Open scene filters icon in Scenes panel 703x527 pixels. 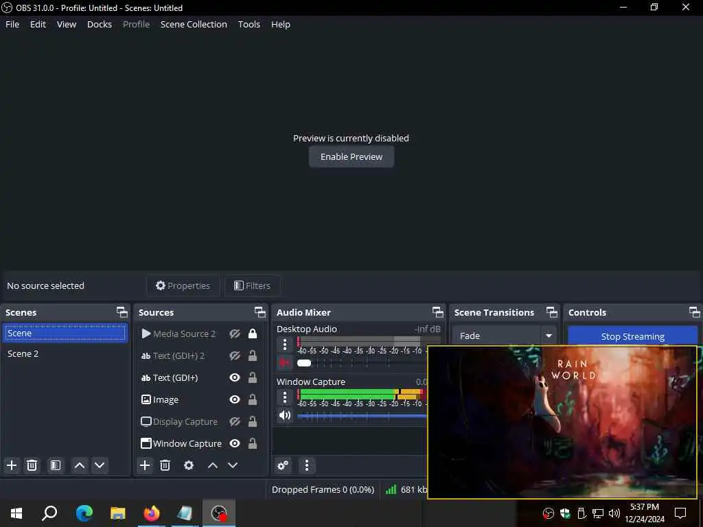tap(56, 465)
